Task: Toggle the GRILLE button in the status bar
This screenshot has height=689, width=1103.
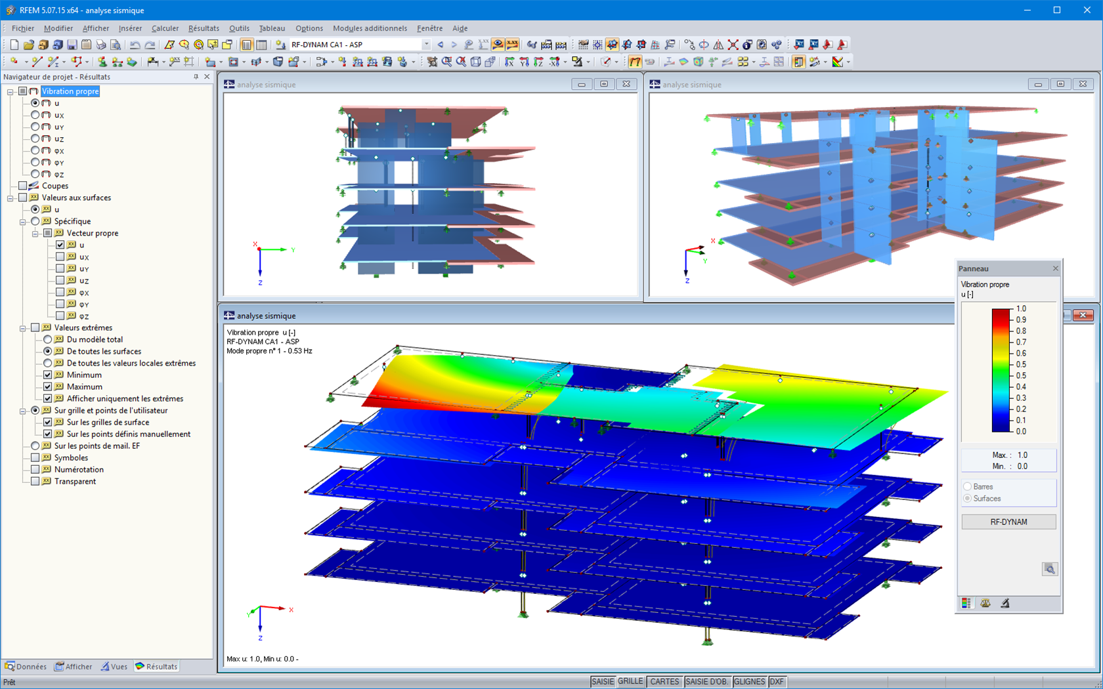Action: pyautogui.click(x=630, y=681)
